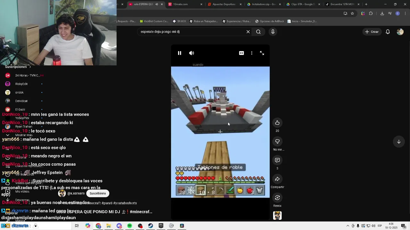Viewport: 410px width, 230px height.
Task: Click the install app icon in address bar
Action: [x=345, y=13]
